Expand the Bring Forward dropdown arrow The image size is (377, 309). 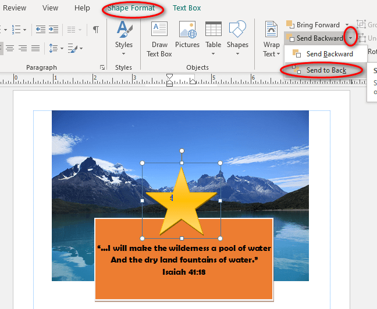coord(347,24)
